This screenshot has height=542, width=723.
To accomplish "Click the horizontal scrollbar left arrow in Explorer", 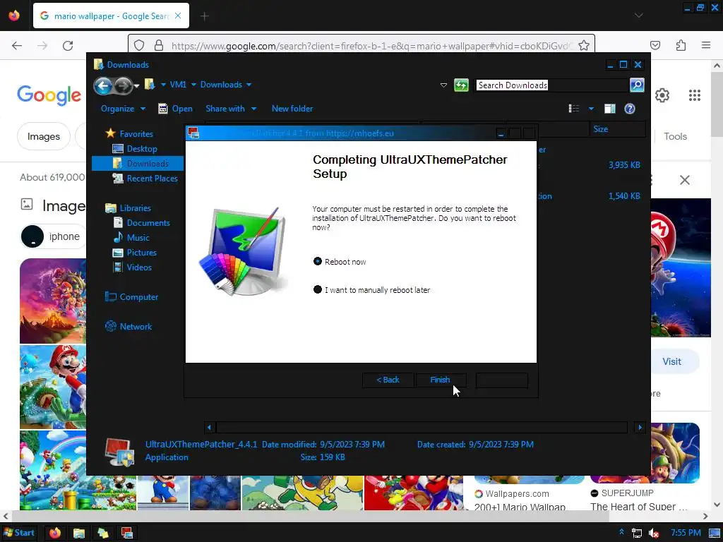I will [x=209, y=427].
